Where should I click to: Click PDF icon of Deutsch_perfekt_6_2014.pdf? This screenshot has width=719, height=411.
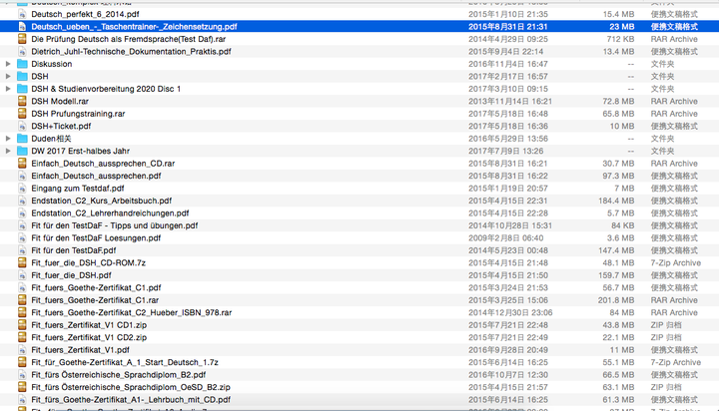pyautogui.click(x=22, y=14)
